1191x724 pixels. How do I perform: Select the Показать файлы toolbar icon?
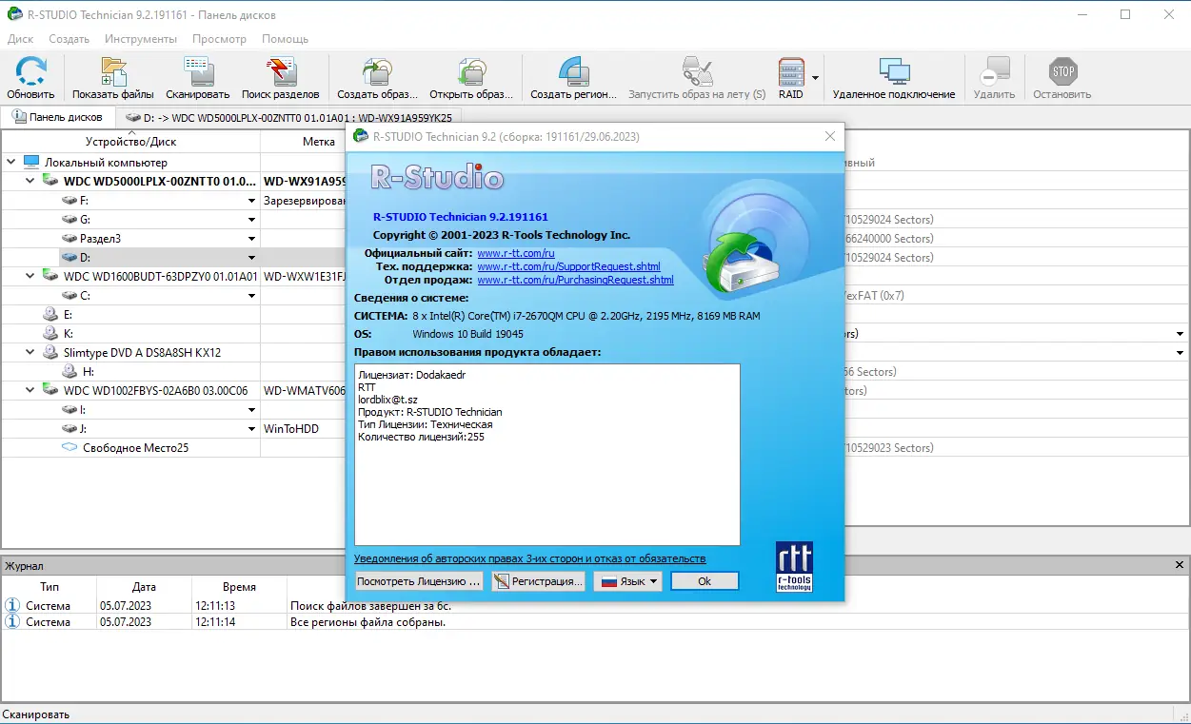pos(112,76)
